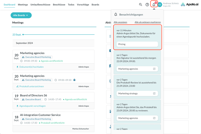201x134 pixels.
Task: Click the Pricing button in notification
Action: pos(137,44)
